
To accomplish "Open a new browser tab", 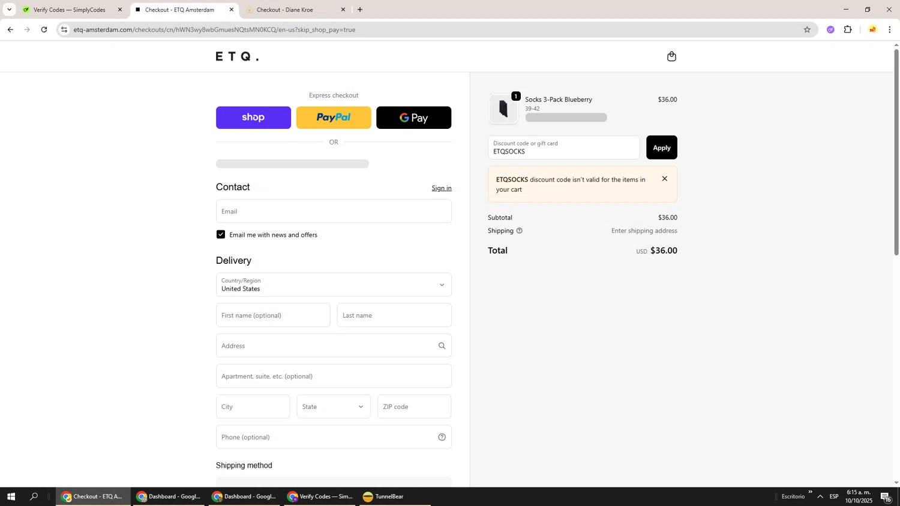I will point(360,10).
